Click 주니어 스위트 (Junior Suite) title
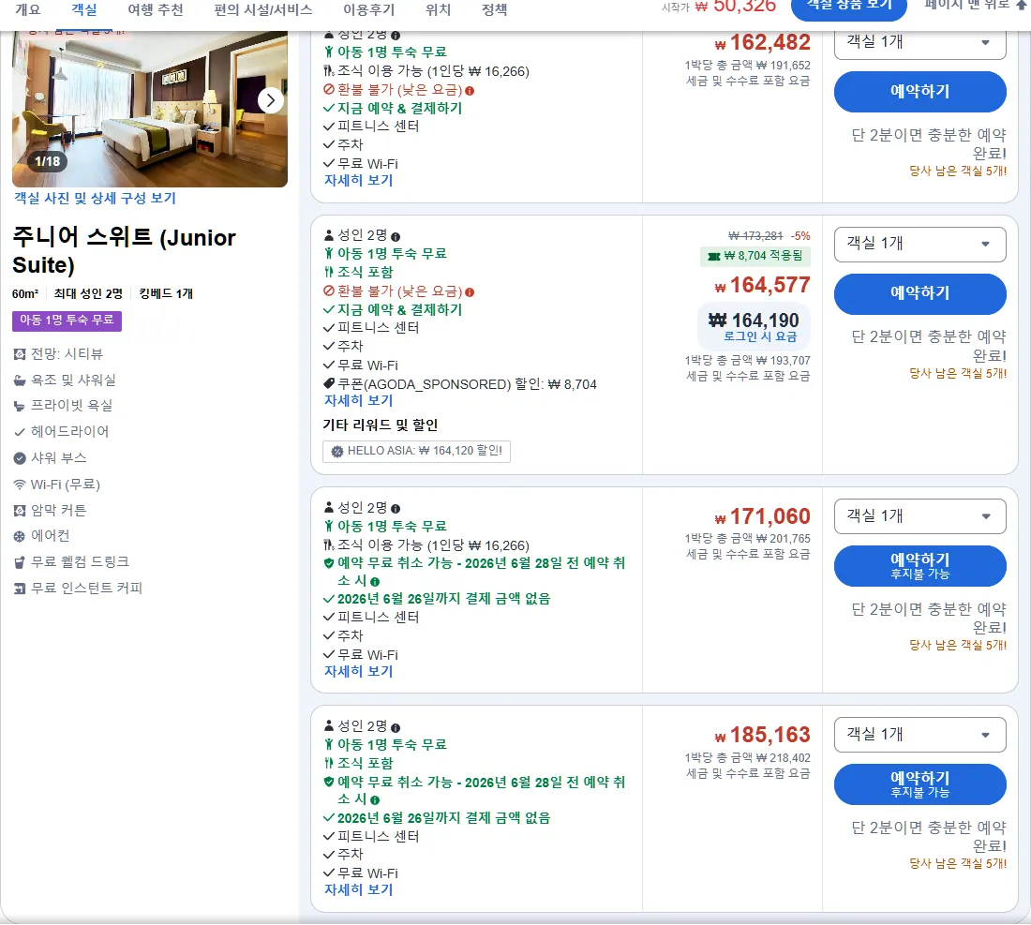Screen dimensions: 1031x925 point(124,251)
